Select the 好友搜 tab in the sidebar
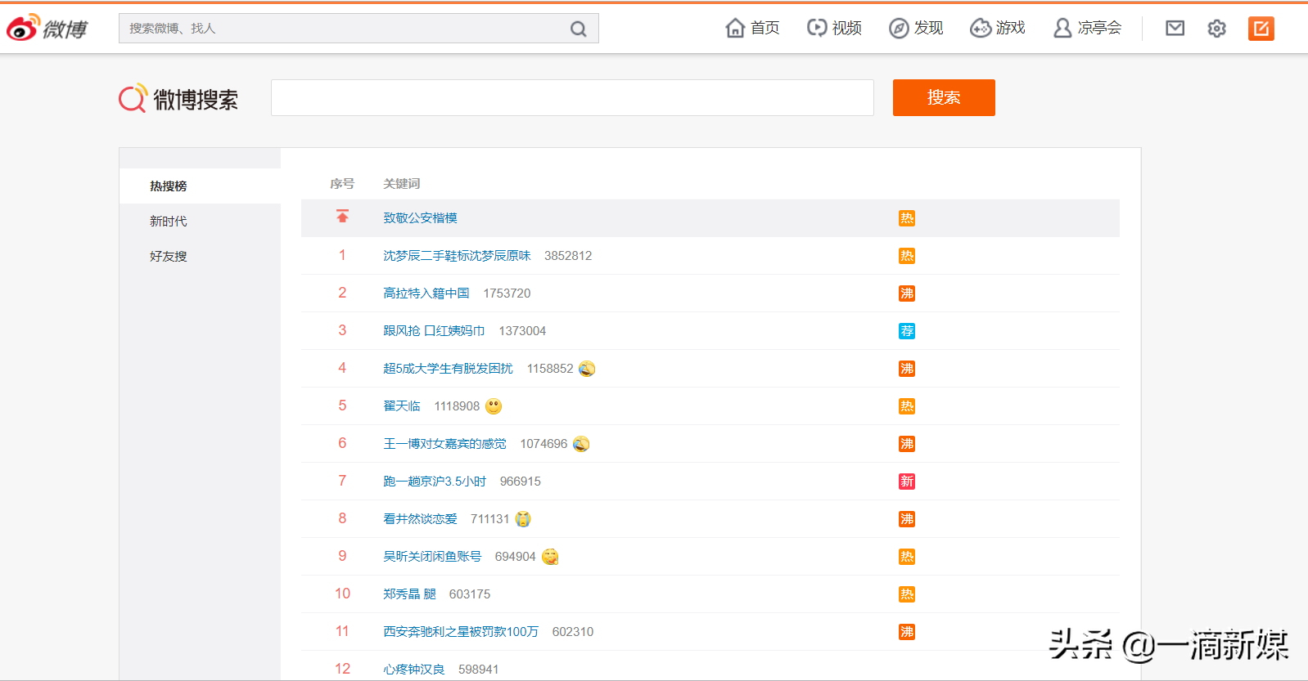 [200, 257]
